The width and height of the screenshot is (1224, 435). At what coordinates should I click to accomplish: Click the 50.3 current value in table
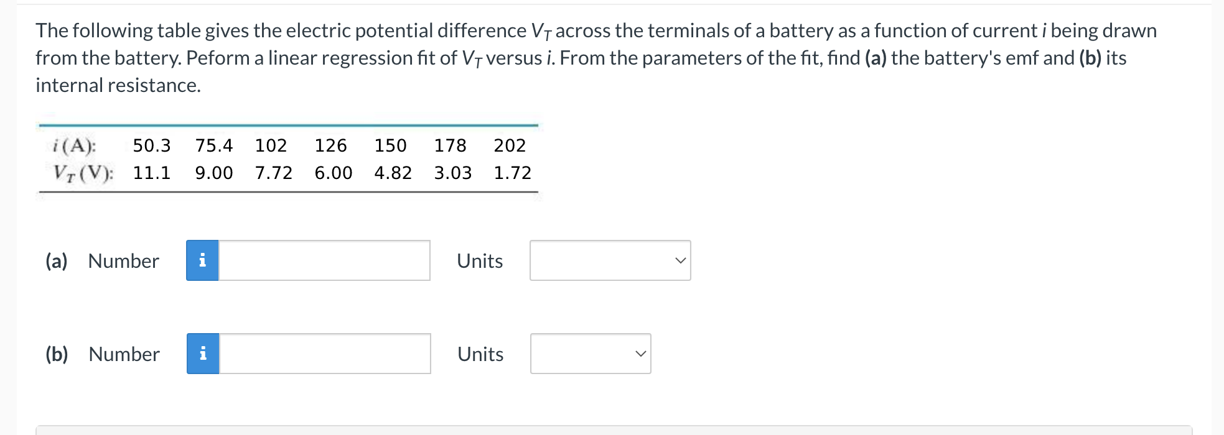pos(152,145)
